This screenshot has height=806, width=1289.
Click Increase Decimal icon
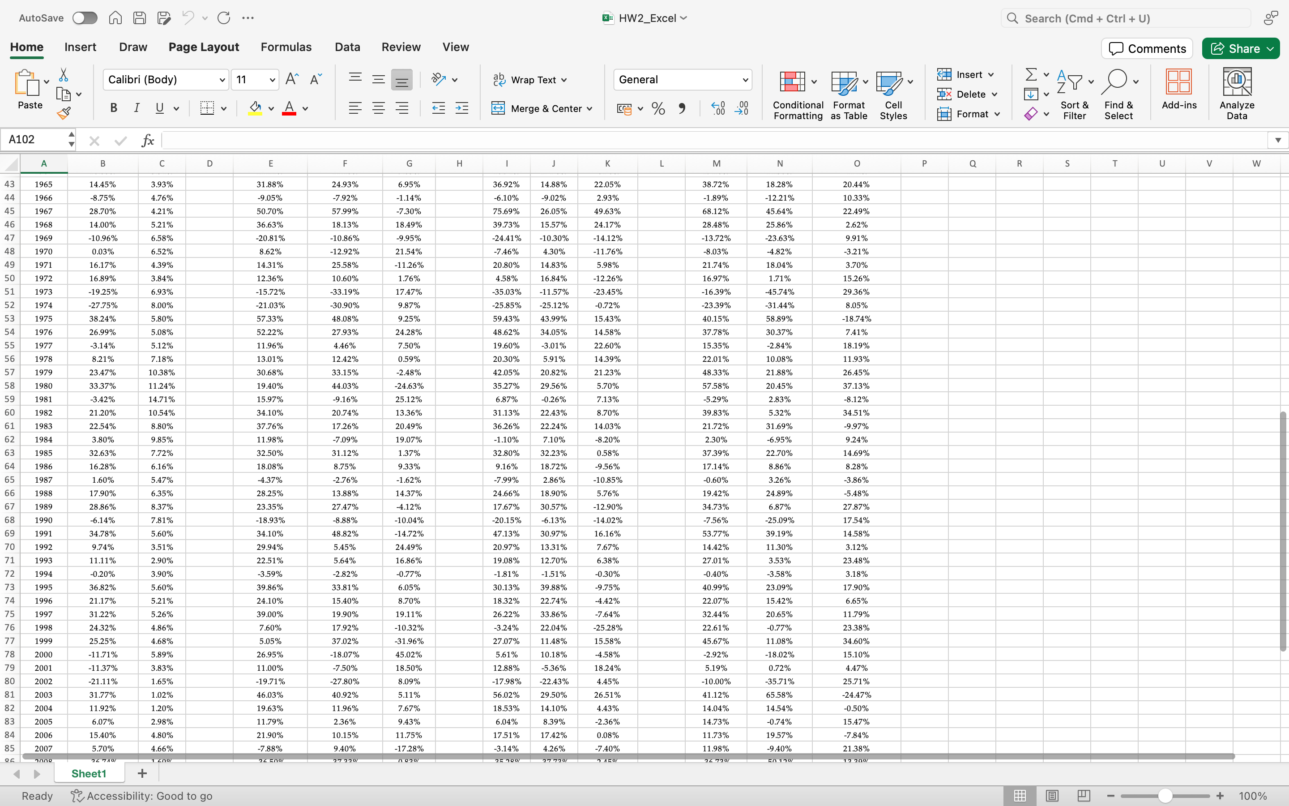point(718,109)
